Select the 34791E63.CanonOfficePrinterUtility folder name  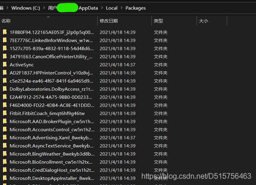coord(51,57)
